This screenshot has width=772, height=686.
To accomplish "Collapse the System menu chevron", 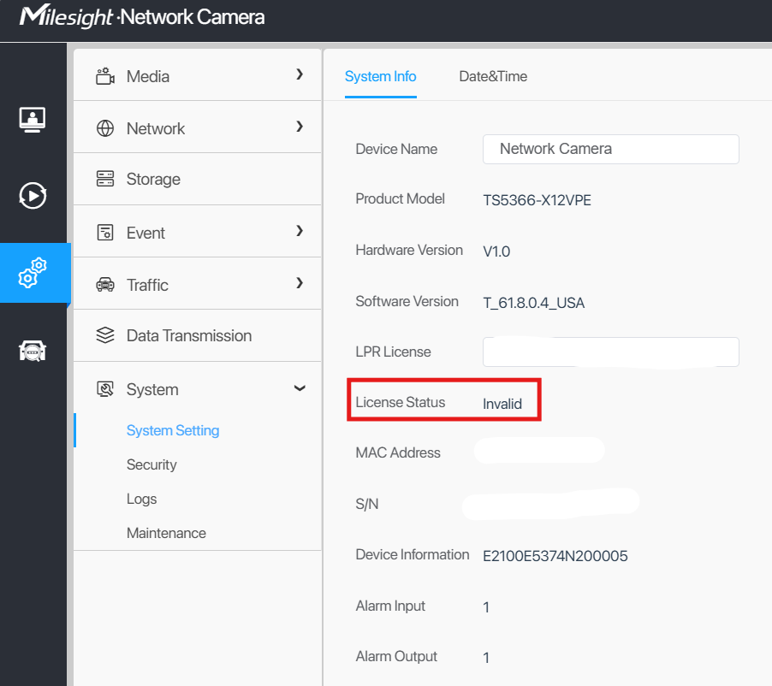I will click(300, 388).
